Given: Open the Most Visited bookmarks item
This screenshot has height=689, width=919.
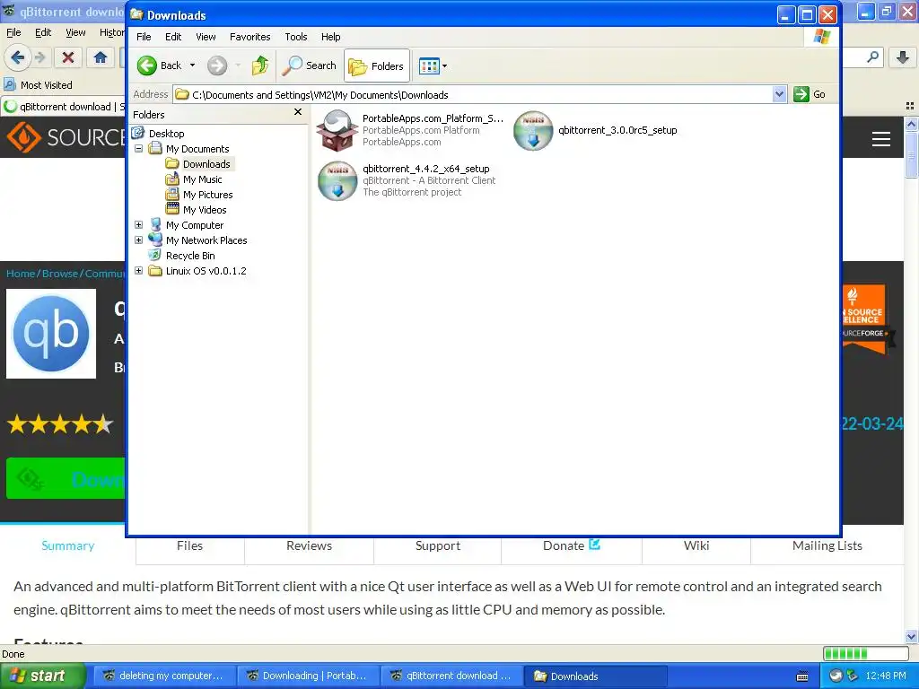Looking at the screenshot, I should (x=39, y=85).
